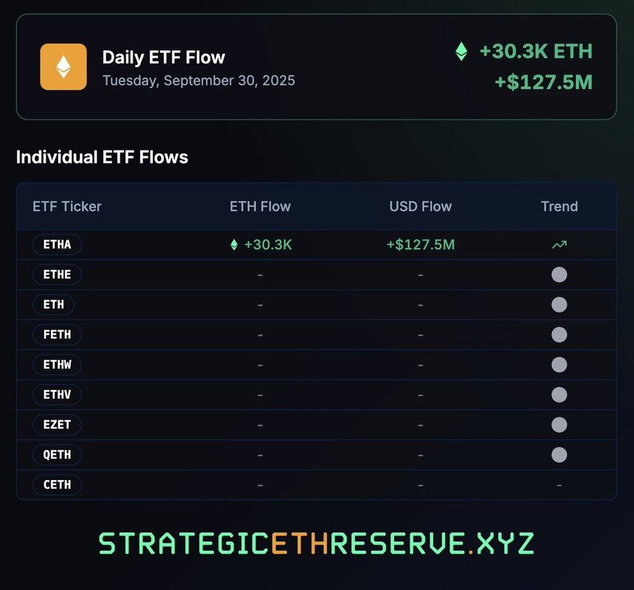The height and width of the screenshot is (590, 634).
Task: Select the CETH ticker badge
Action: (57, 485)
